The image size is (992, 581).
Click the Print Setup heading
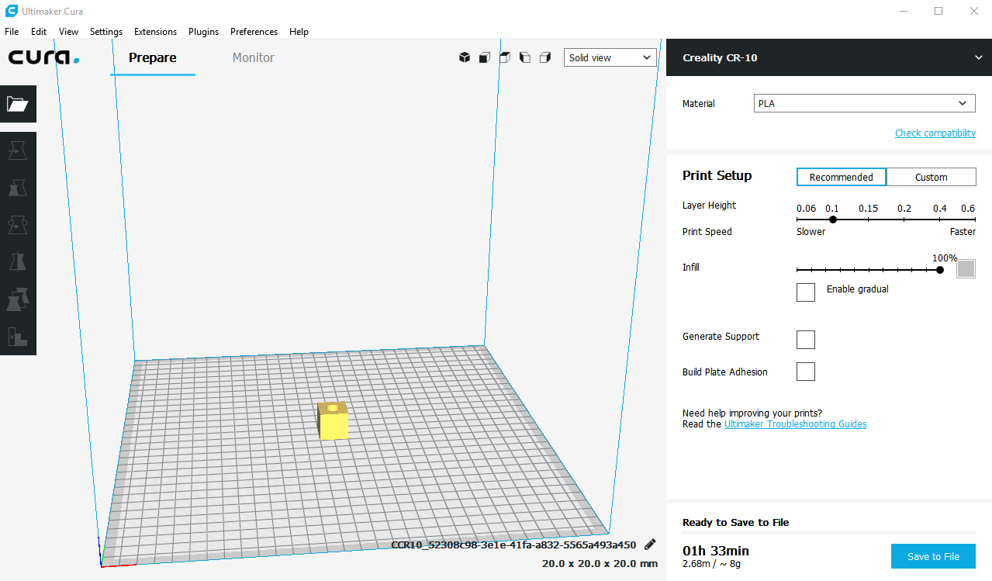coord(717,175)
